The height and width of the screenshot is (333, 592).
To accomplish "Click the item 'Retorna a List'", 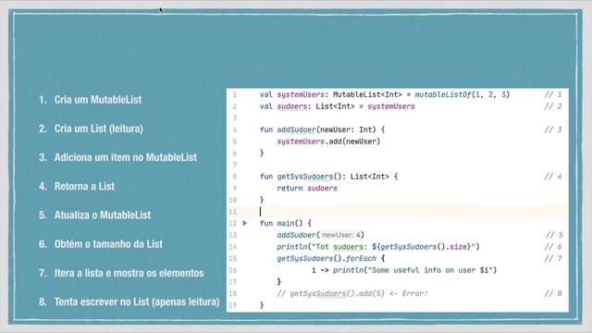I will (x=84, y=186).
